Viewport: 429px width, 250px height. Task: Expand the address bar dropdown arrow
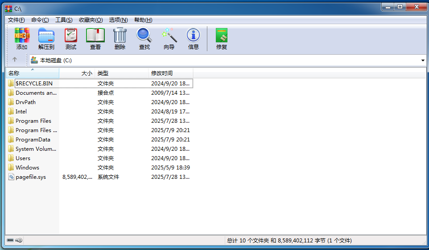pyautogui.click(x=423, y=60)
